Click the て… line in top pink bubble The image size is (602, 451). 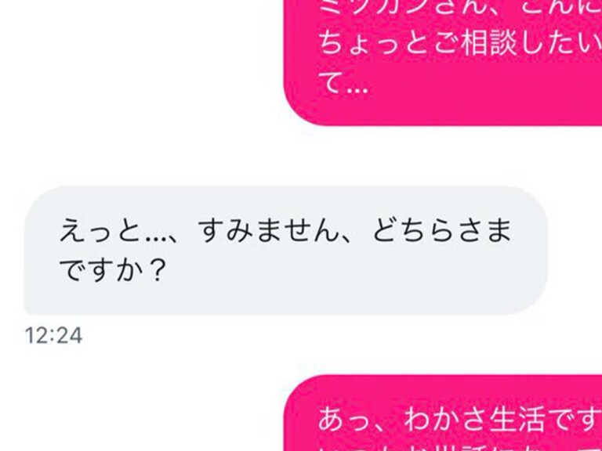click(x=343, y=83)
